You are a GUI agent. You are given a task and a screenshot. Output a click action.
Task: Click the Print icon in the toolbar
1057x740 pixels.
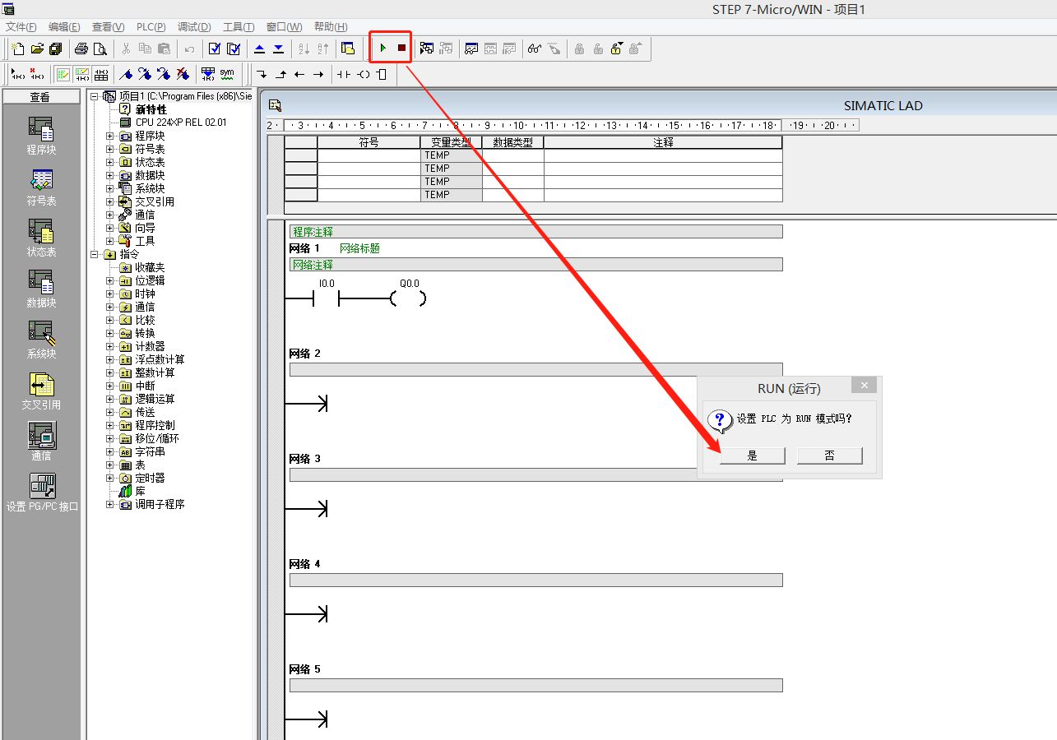(81, 49)
